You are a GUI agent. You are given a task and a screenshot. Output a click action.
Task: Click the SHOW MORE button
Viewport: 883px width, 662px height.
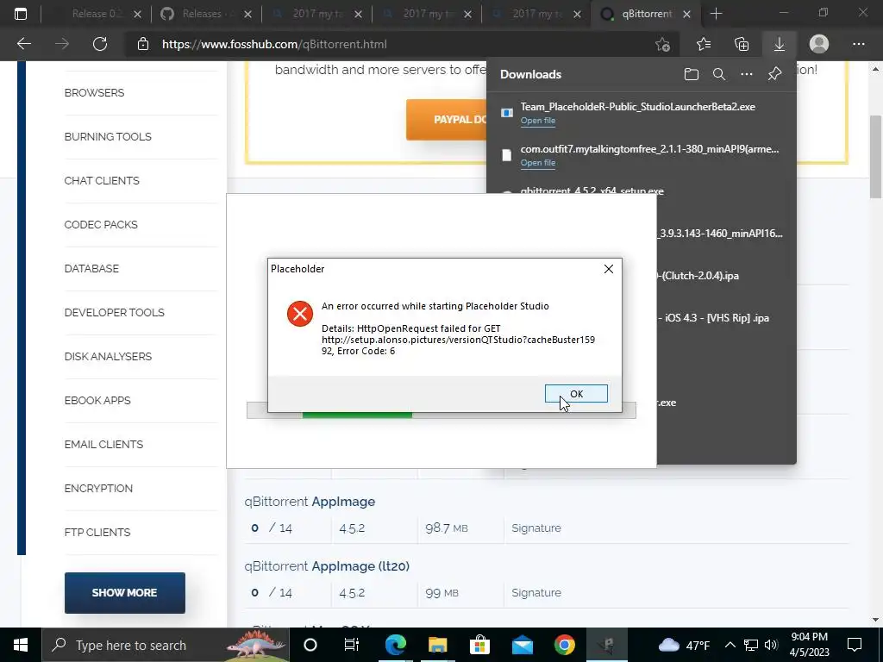124,593
